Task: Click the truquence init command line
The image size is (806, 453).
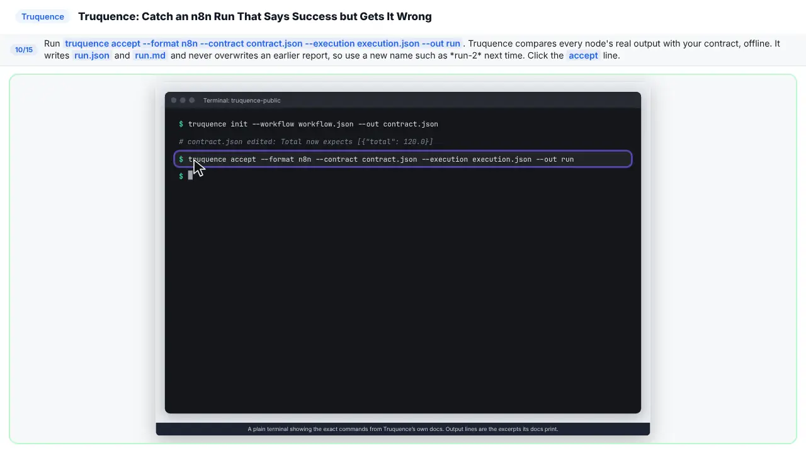Action: click(309, 124)
